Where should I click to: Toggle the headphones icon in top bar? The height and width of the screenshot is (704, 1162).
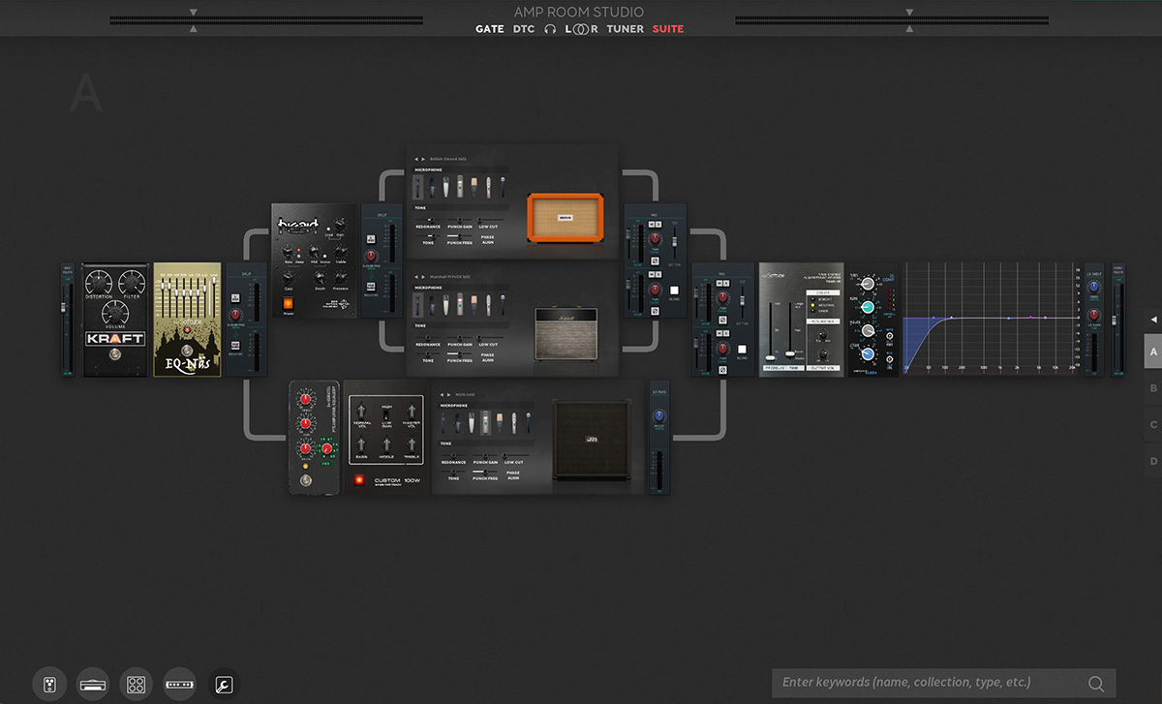coord(550,29)
